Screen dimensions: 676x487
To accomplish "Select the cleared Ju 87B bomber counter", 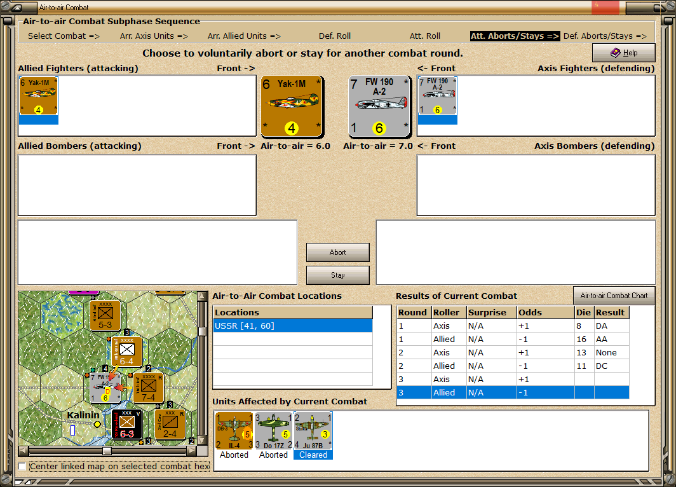I will (313, 431).
